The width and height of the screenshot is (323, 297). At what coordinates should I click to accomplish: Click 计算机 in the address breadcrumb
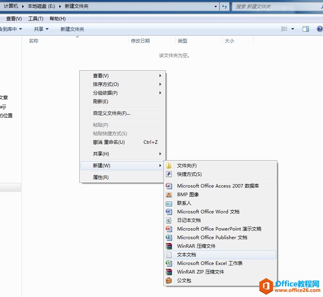11,6
